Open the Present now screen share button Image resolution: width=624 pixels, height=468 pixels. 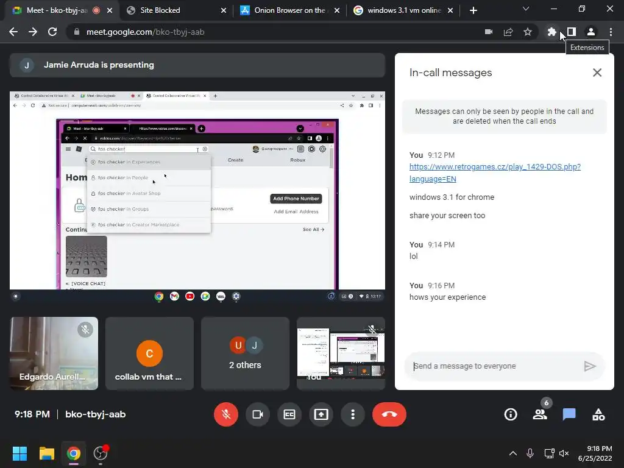tap(321, 414)
